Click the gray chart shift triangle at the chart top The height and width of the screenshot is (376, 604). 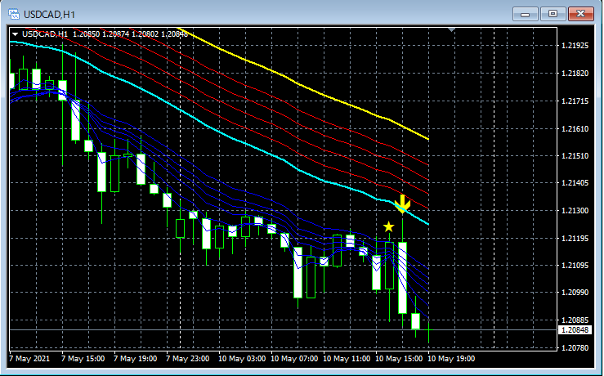tap(452, 29)
